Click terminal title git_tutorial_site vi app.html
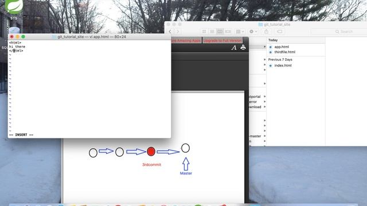The height and width of the screenshot is (206, 367). pyautogui.click(x=92, y=37)
